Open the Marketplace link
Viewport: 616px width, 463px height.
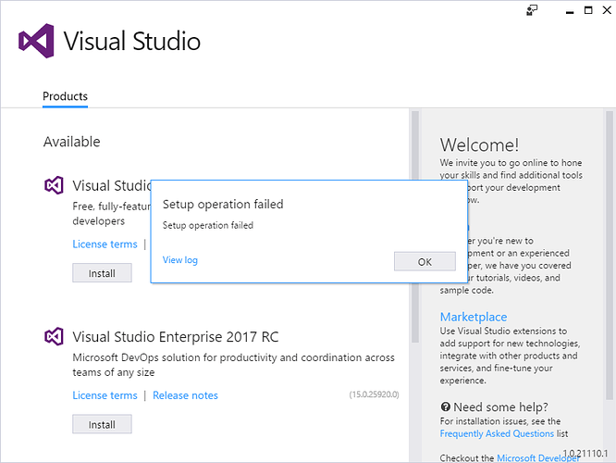pos(474,317)
